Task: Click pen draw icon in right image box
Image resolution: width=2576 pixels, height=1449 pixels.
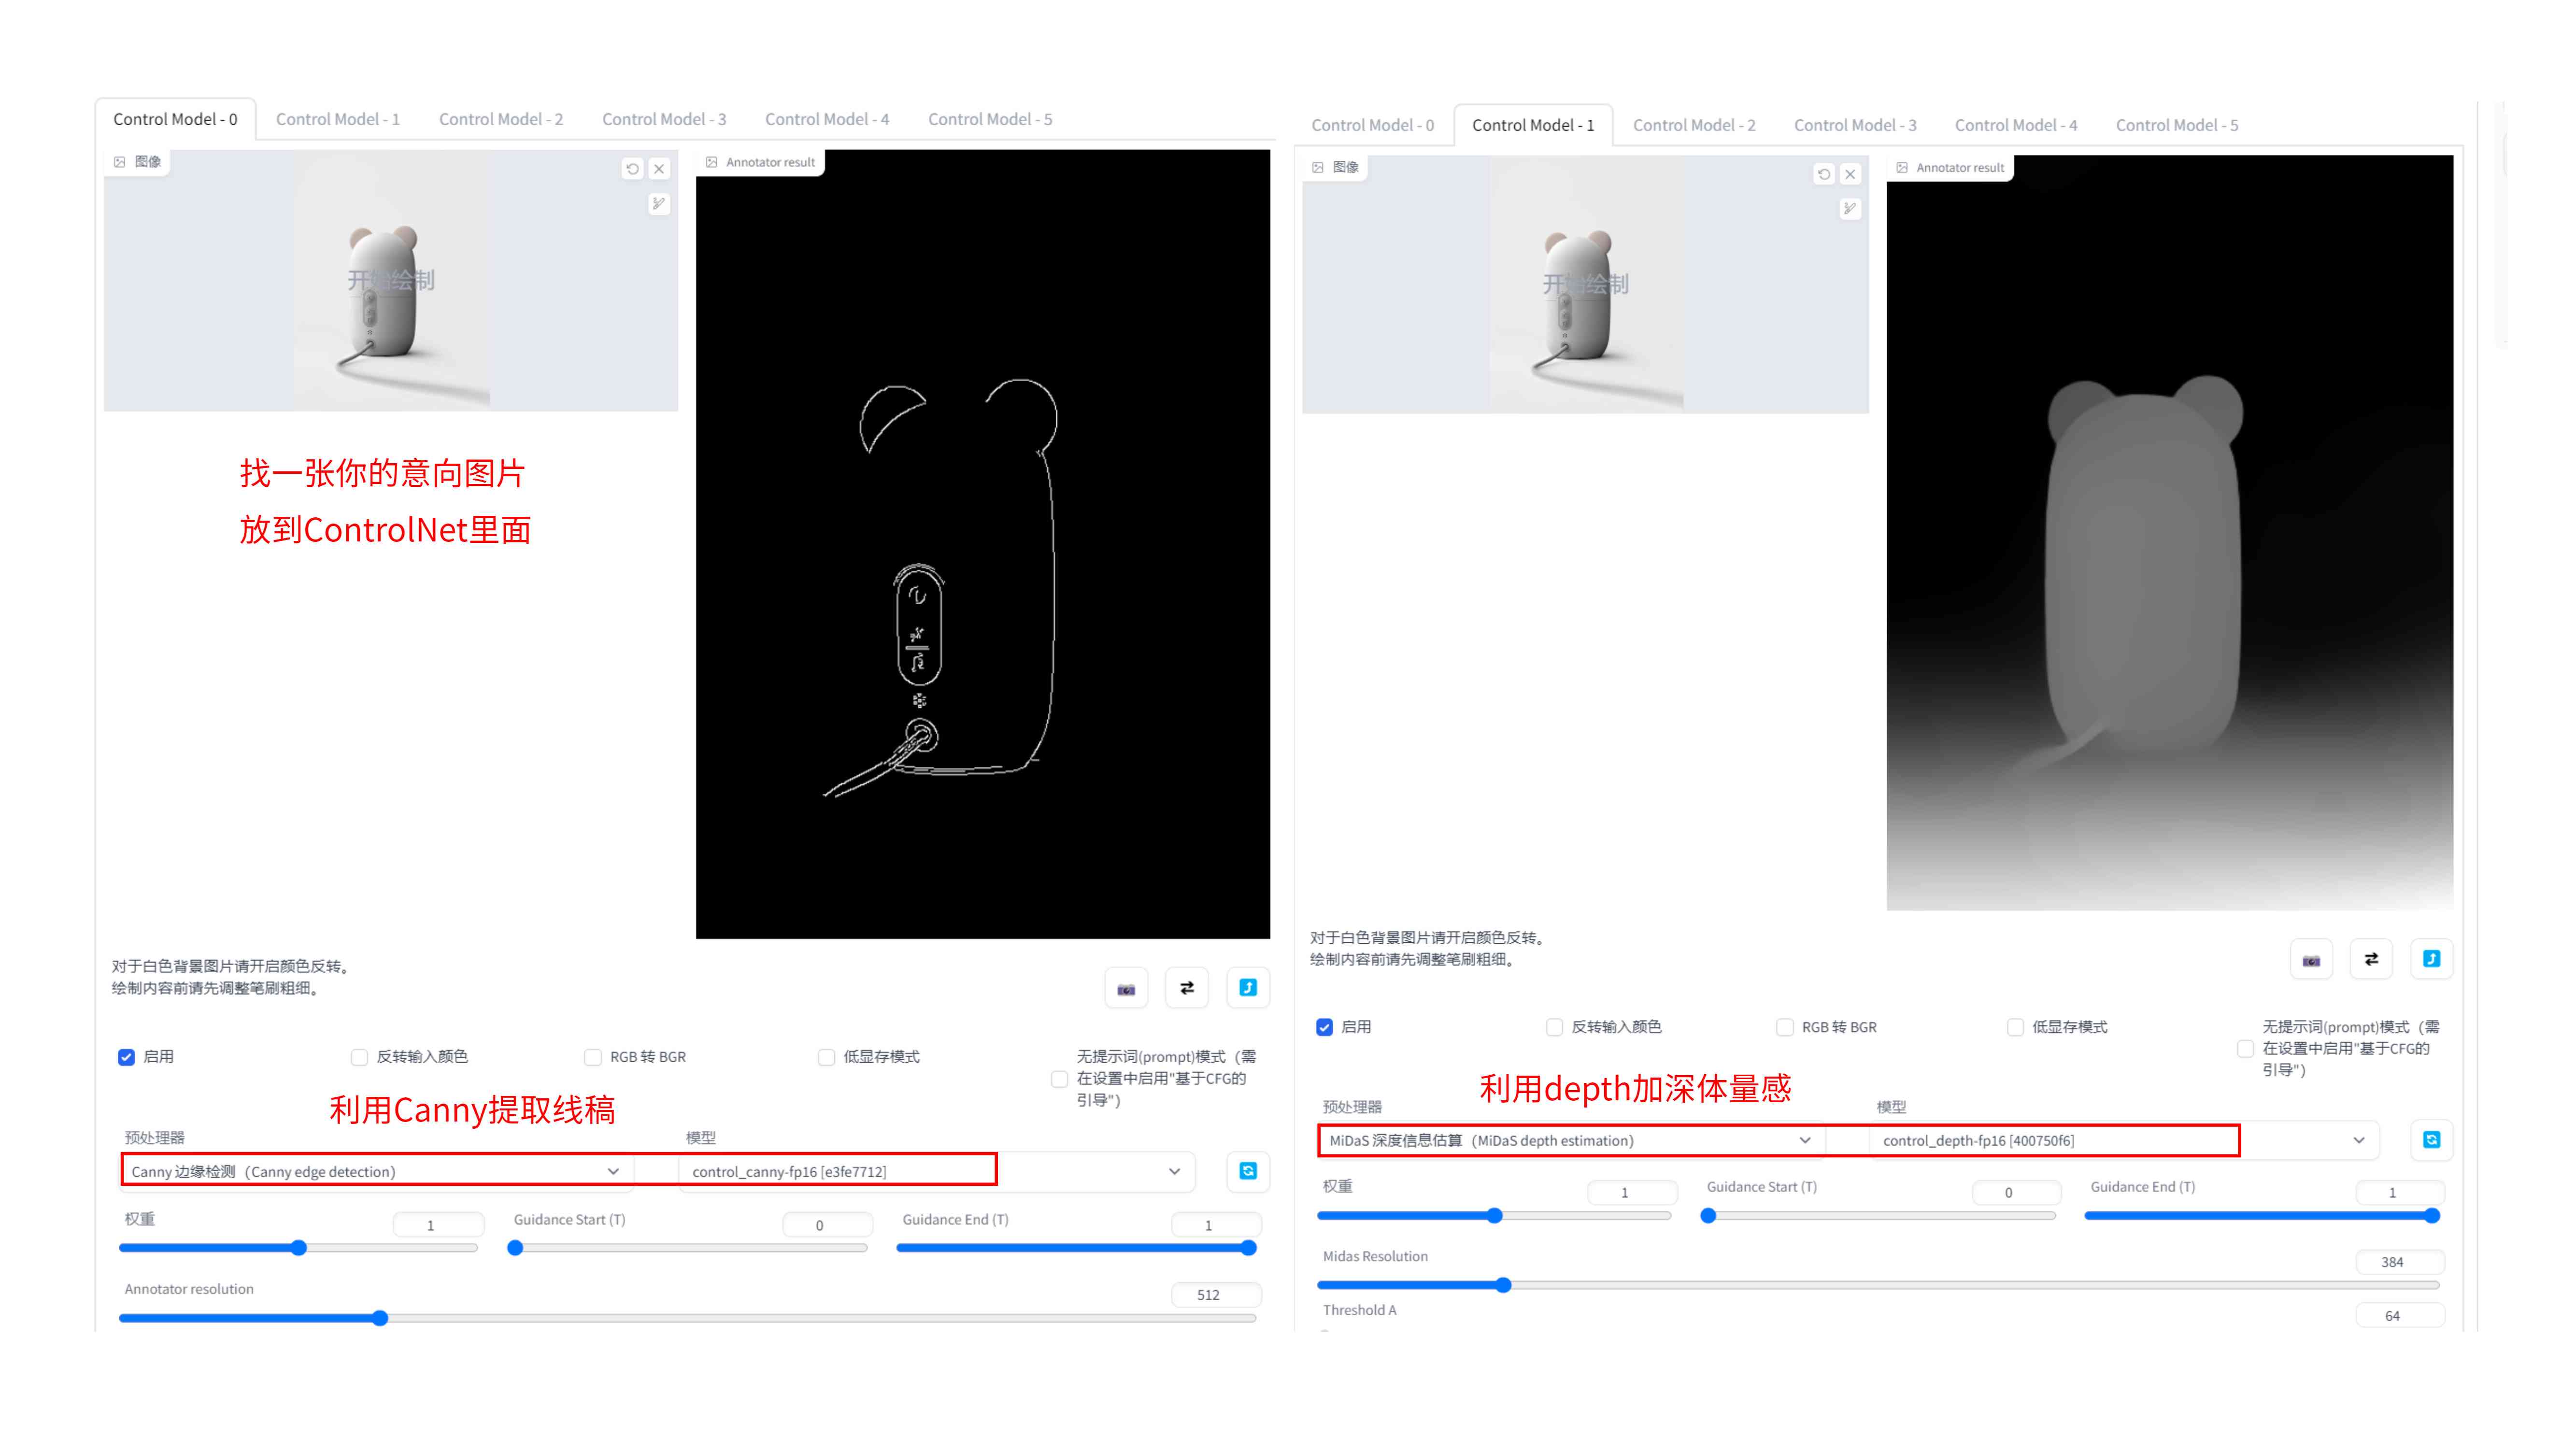Action: tap(1849, 209)
